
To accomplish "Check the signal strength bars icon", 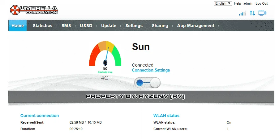I will coord(243,13).
